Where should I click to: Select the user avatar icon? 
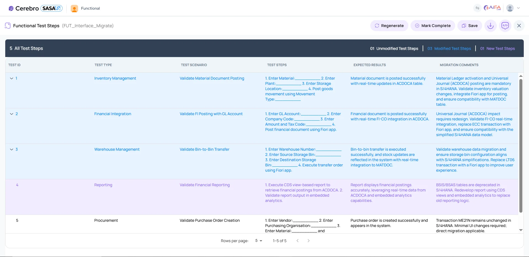510,8
